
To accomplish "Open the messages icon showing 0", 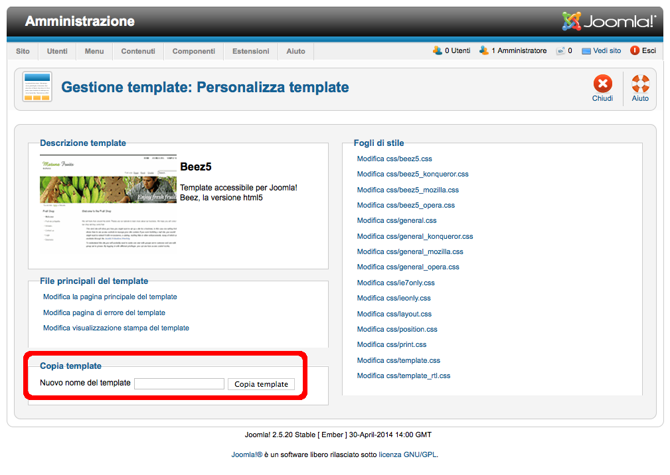I will point(560,51).
